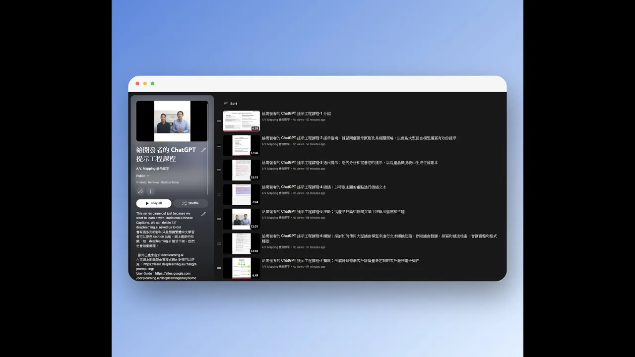Click the Sort lines icon above the list
635x357 pixels.
pos(226,104)
